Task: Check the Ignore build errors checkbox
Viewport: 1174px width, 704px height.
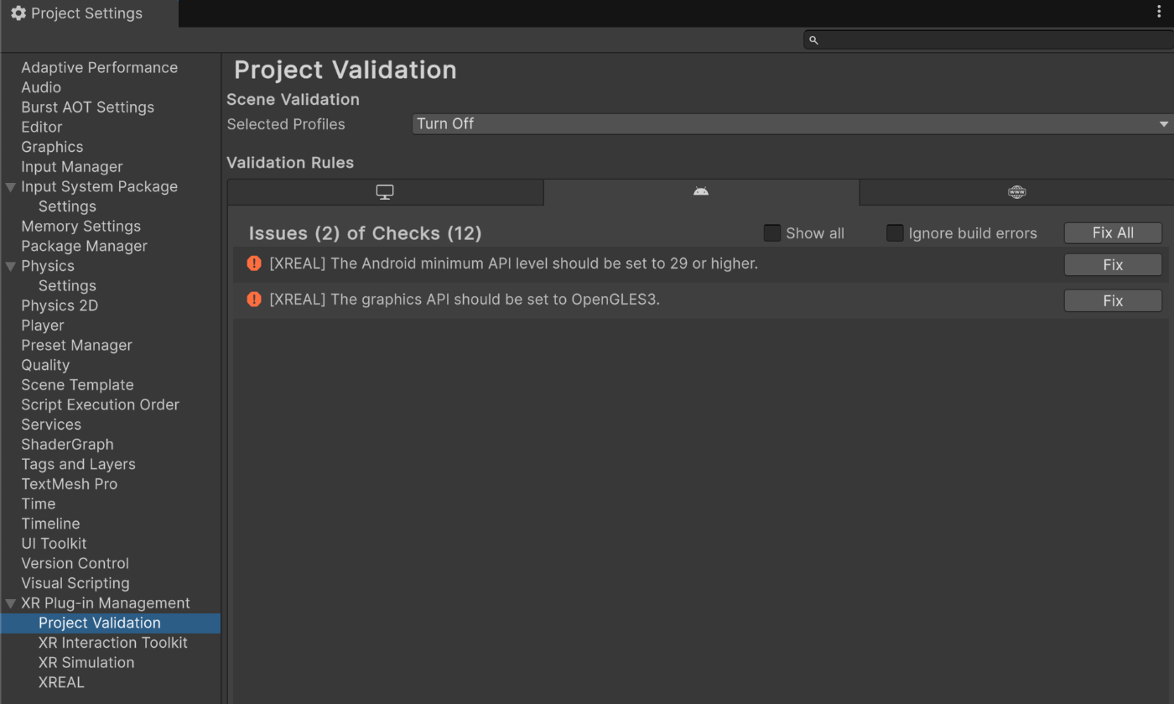Action: [x=895, y=233]
